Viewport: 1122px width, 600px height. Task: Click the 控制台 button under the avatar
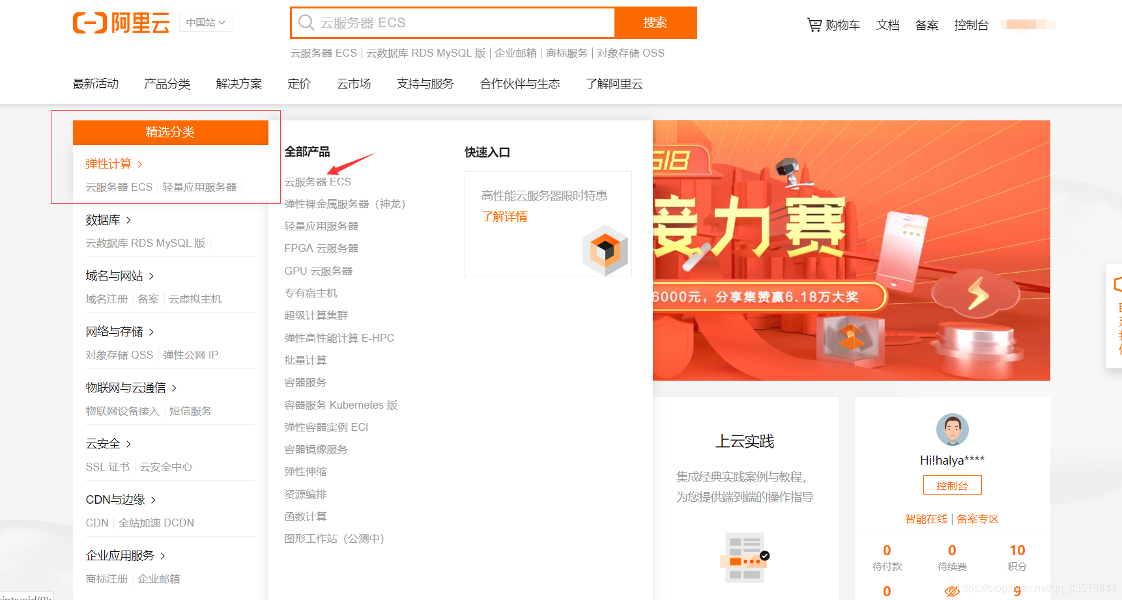(952, 485)
